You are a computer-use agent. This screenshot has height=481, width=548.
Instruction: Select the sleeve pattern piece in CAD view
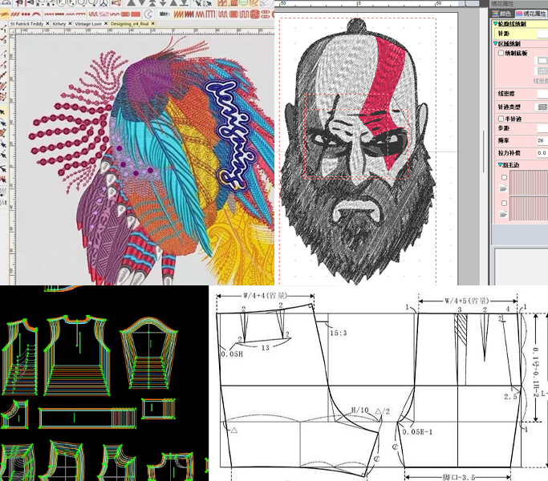coord(149,353)
